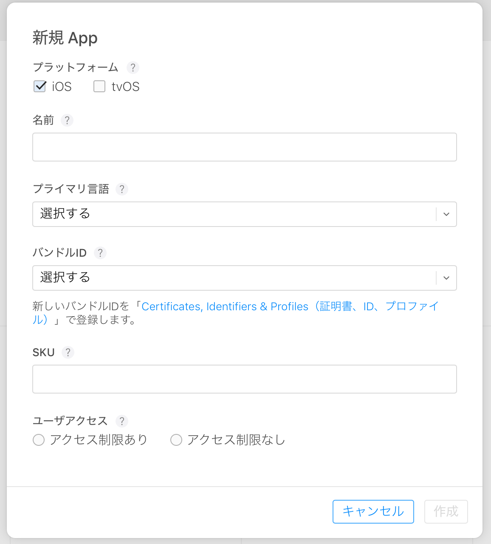The width and height of the screenshot is (491, 544).
Task: Open the バンドルID selection dropdown
Action: pyautogui.click(x=245, y=278)
